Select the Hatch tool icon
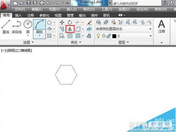Screen dimensions: 176x132 pos(49,36)
